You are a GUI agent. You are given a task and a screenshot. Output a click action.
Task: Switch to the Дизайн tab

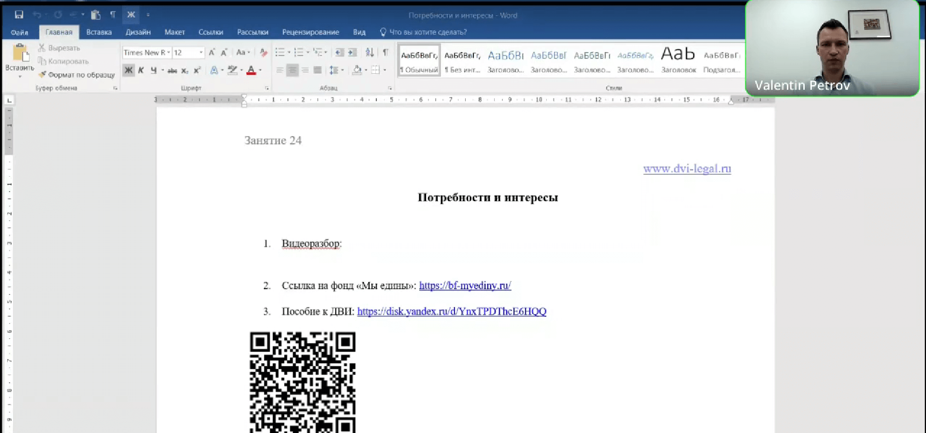[x=138, y=32]
